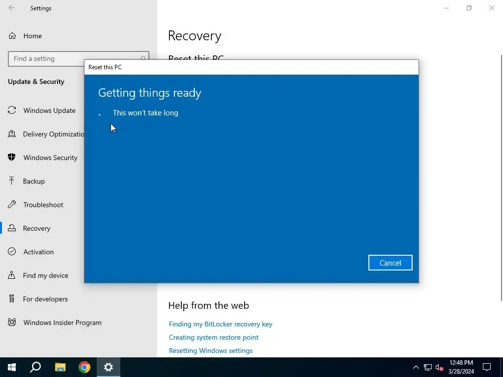
Task: Open Windows Insider Program icon
Action: (12, 323)
